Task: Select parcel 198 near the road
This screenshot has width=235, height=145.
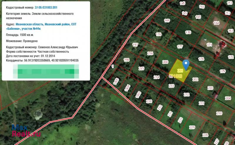Action: [x=127, y=60]
